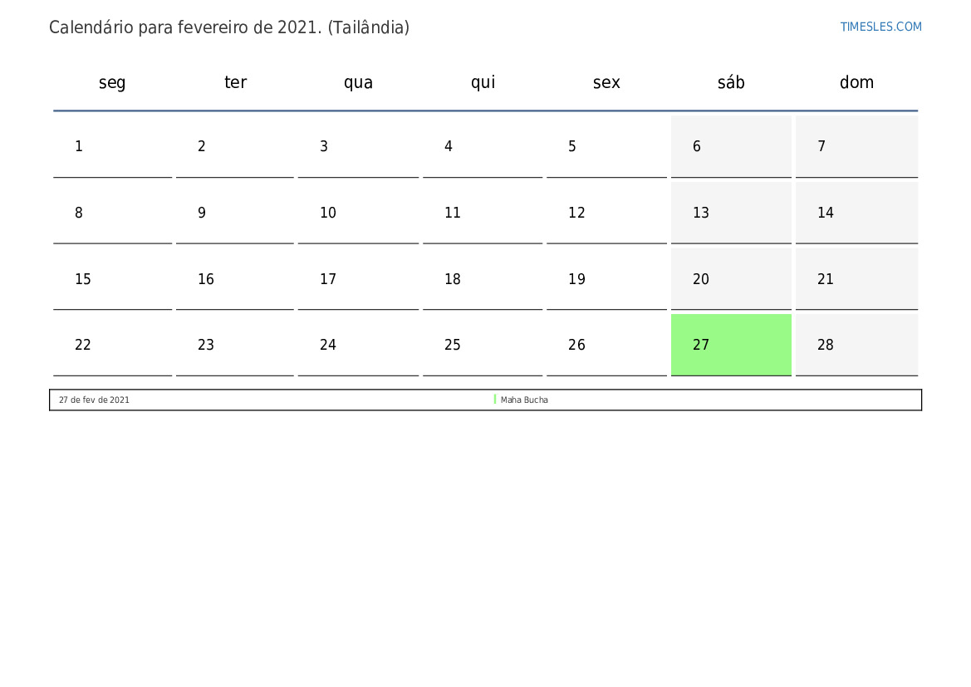Select the 'dom' weekday header
The width and height of the screenshot is (971, 687).
pos(856,82)
